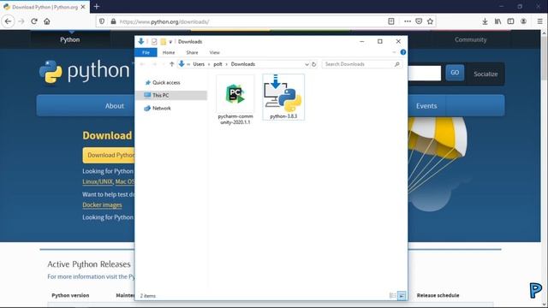Switch Explorer to details view
The width and height of the screenshot is (548, 308).
392,296
